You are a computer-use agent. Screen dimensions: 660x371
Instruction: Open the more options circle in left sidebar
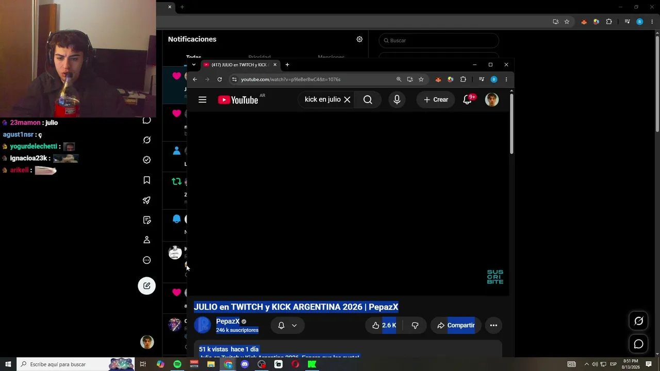147,260
